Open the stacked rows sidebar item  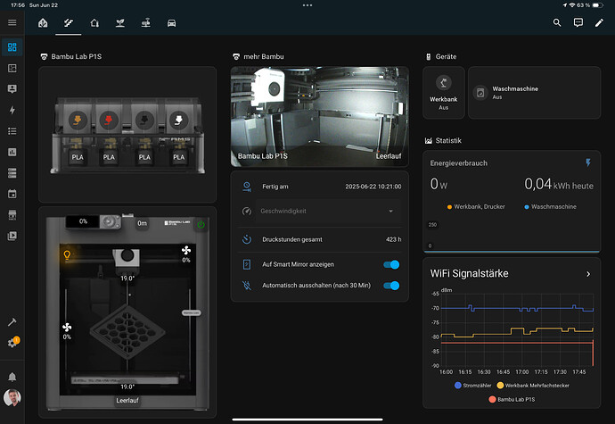click(12, 173)
